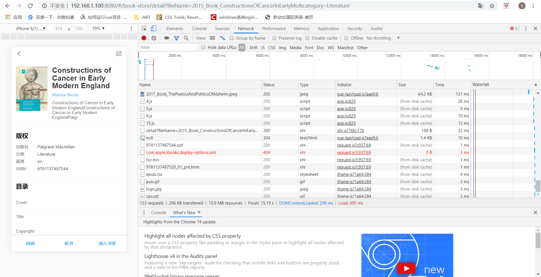Filter requests by XHR type
This screenshot has height=277, width=541.
point(253,47)
